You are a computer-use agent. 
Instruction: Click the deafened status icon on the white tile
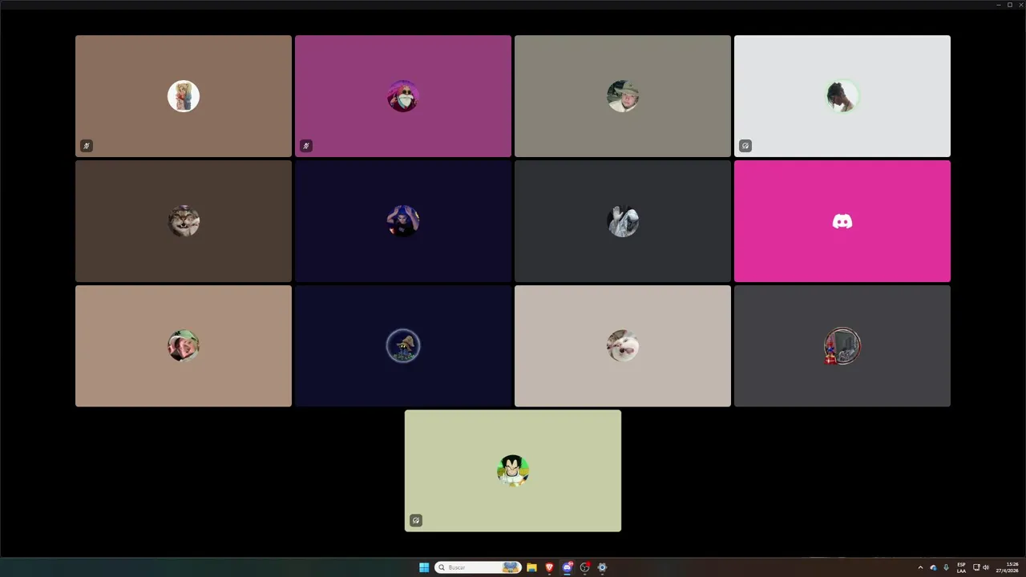(x=745, y=146)
